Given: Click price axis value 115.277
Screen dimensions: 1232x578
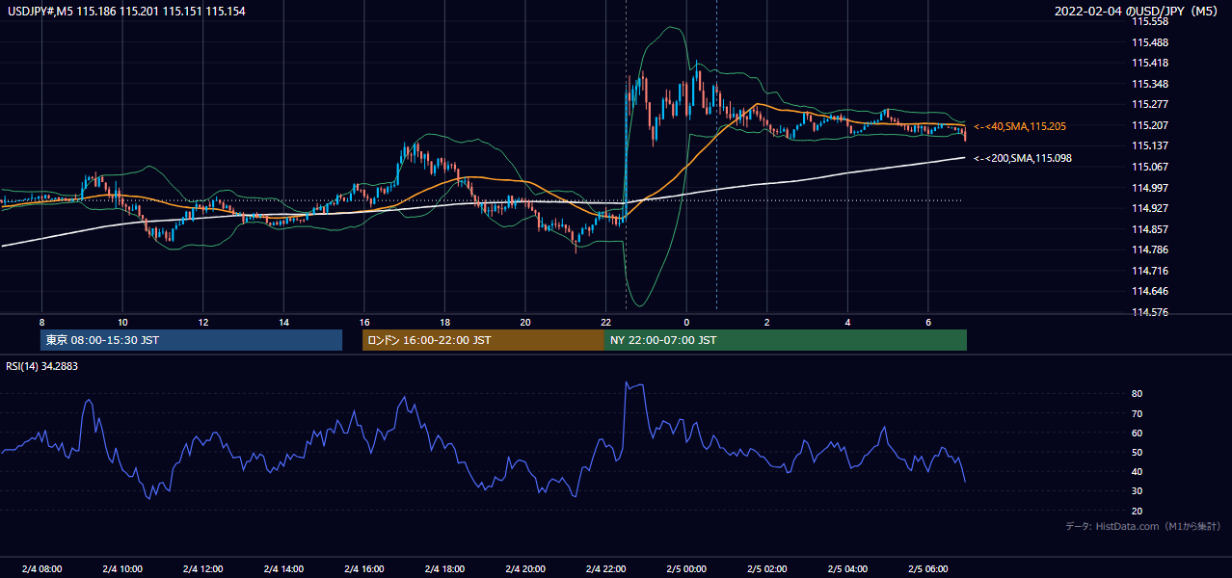Looking at the screenshot, I should [x=1149, y=104].
